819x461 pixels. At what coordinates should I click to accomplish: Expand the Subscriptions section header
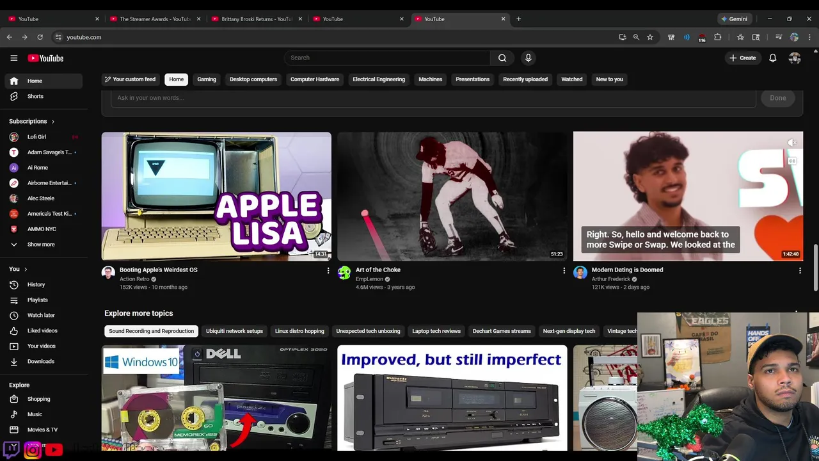coord(32,121)
